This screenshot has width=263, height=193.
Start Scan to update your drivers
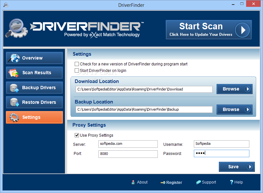(209, 30)
